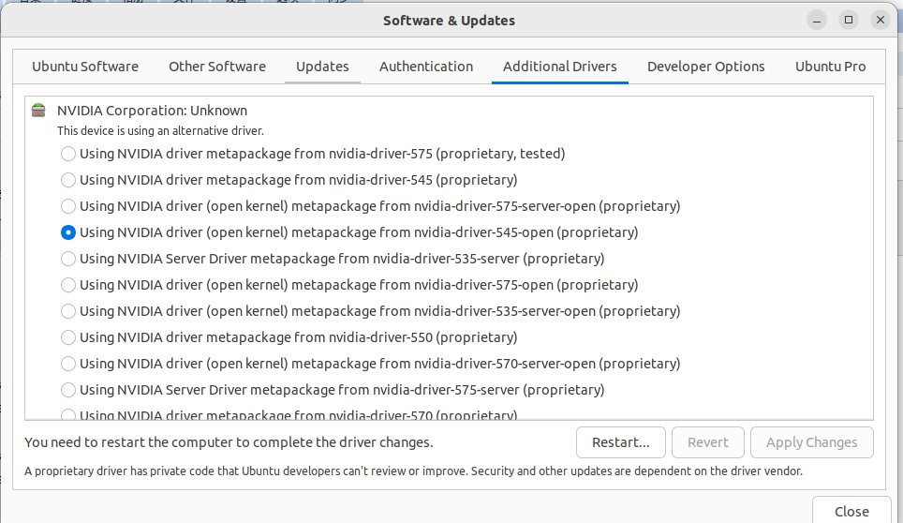903x523 pixels.
Task: Choose nvidia-driver-535-server driver option
Action: [68, 258]
